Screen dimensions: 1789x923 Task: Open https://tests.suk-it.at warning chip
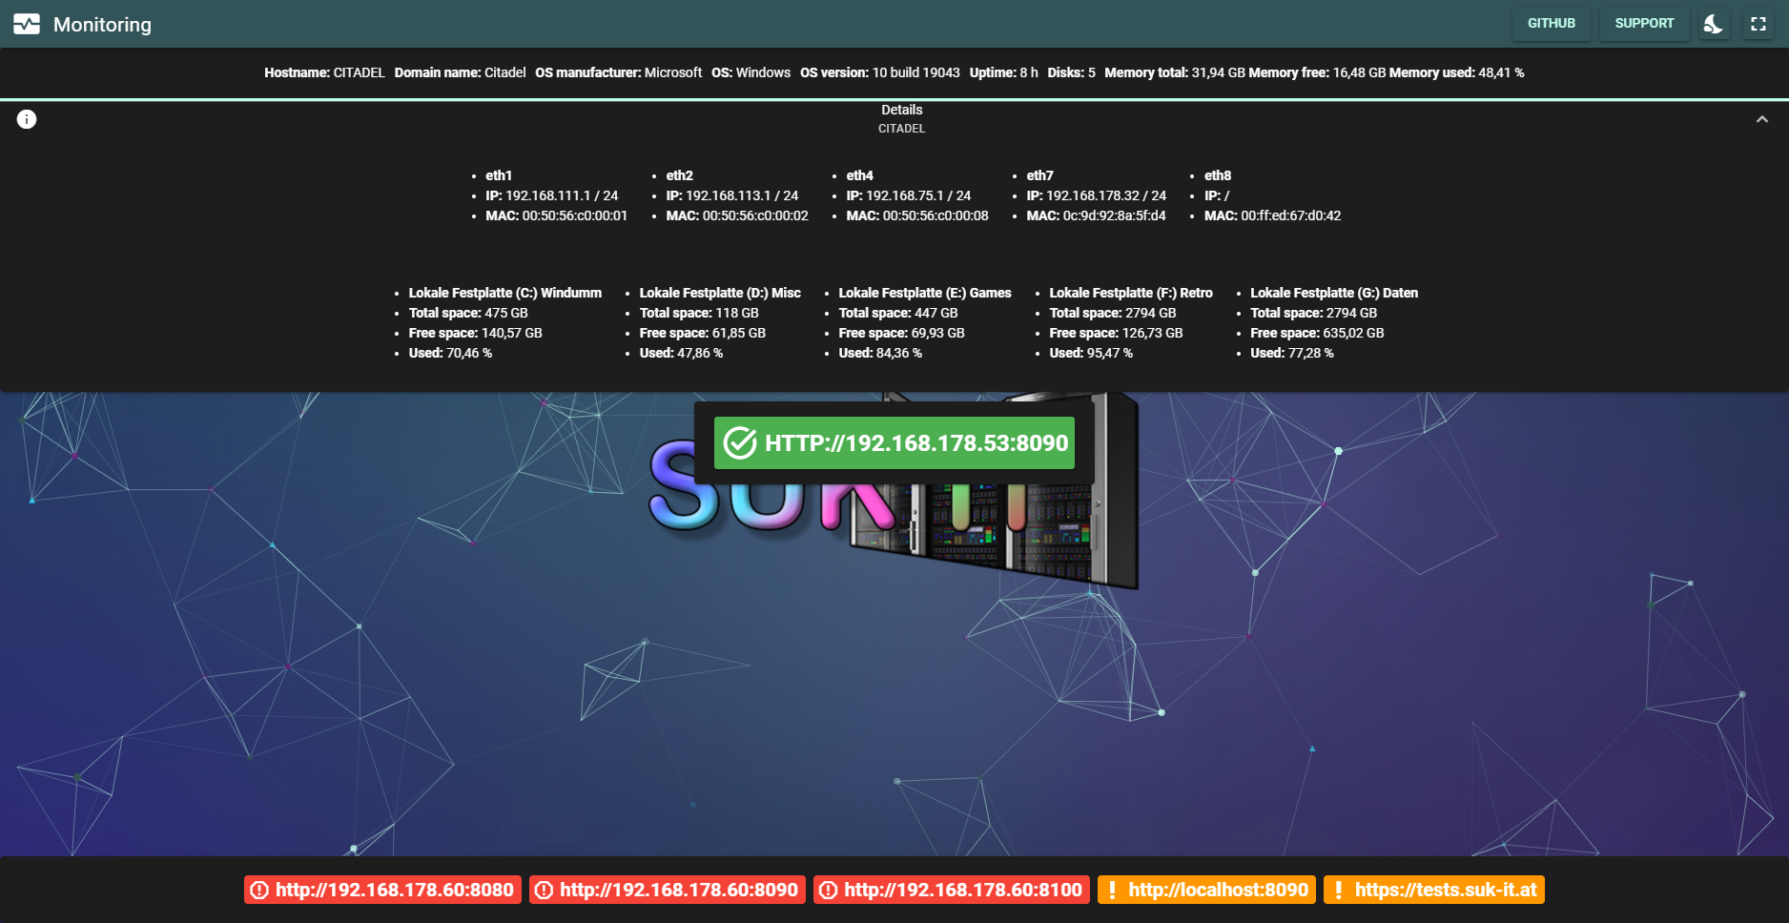pyautogui.click(x=1434, y=890)
